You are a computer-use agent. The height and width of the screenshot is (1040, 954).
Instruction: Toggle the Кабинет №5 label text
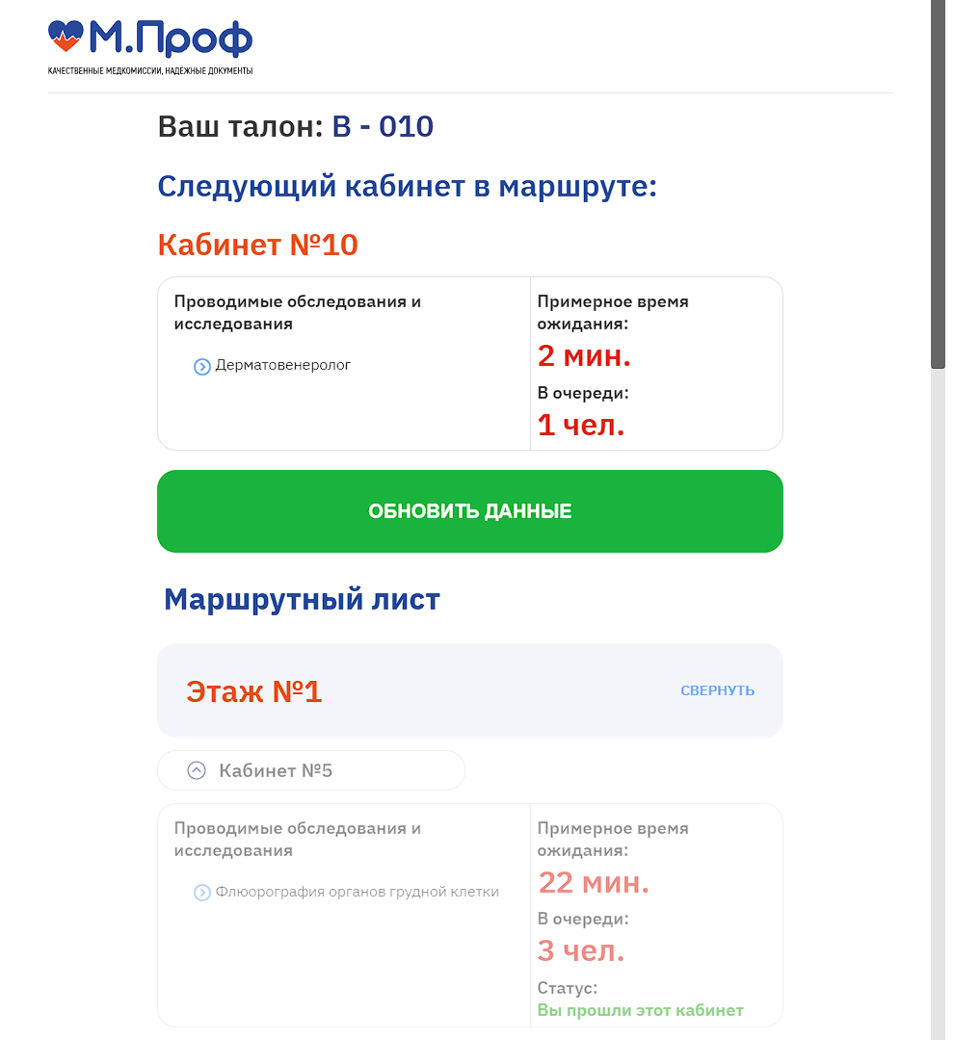click(276, 770)
